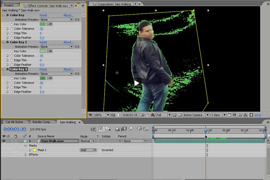Click the Key Color eyedropper under Color Key
Screen dimensions: 270x180
[49, 24]
